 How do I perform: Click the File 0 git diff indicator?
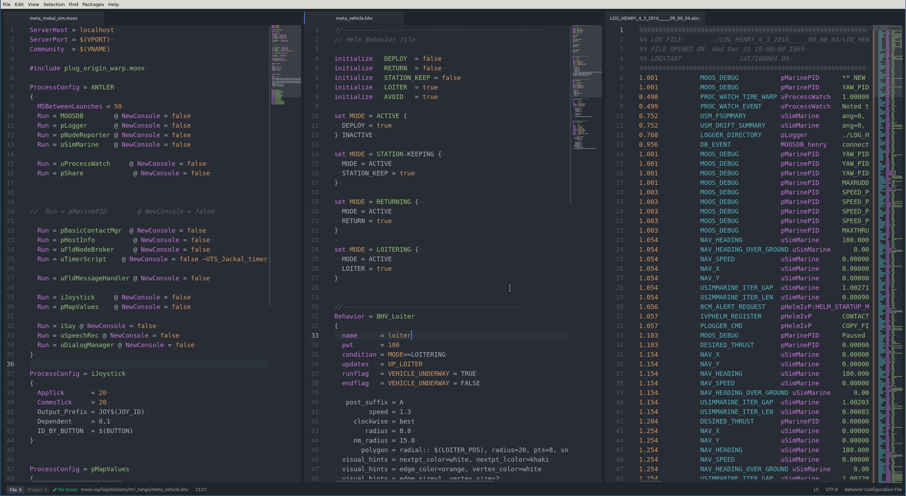click(x=15, y=490)
